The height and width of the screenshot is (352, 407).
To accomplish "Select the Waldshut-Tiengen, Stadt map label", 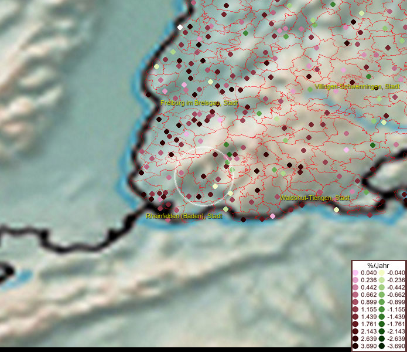I will 315,198.
